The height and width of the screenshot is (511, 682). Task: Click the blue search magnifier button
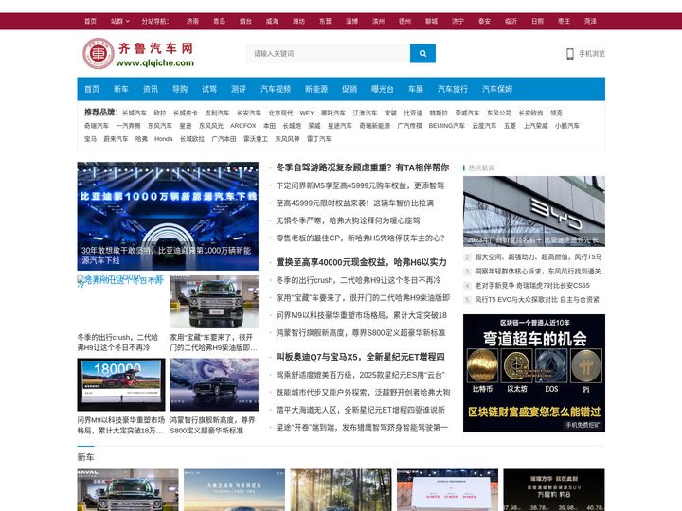point(422,53)
